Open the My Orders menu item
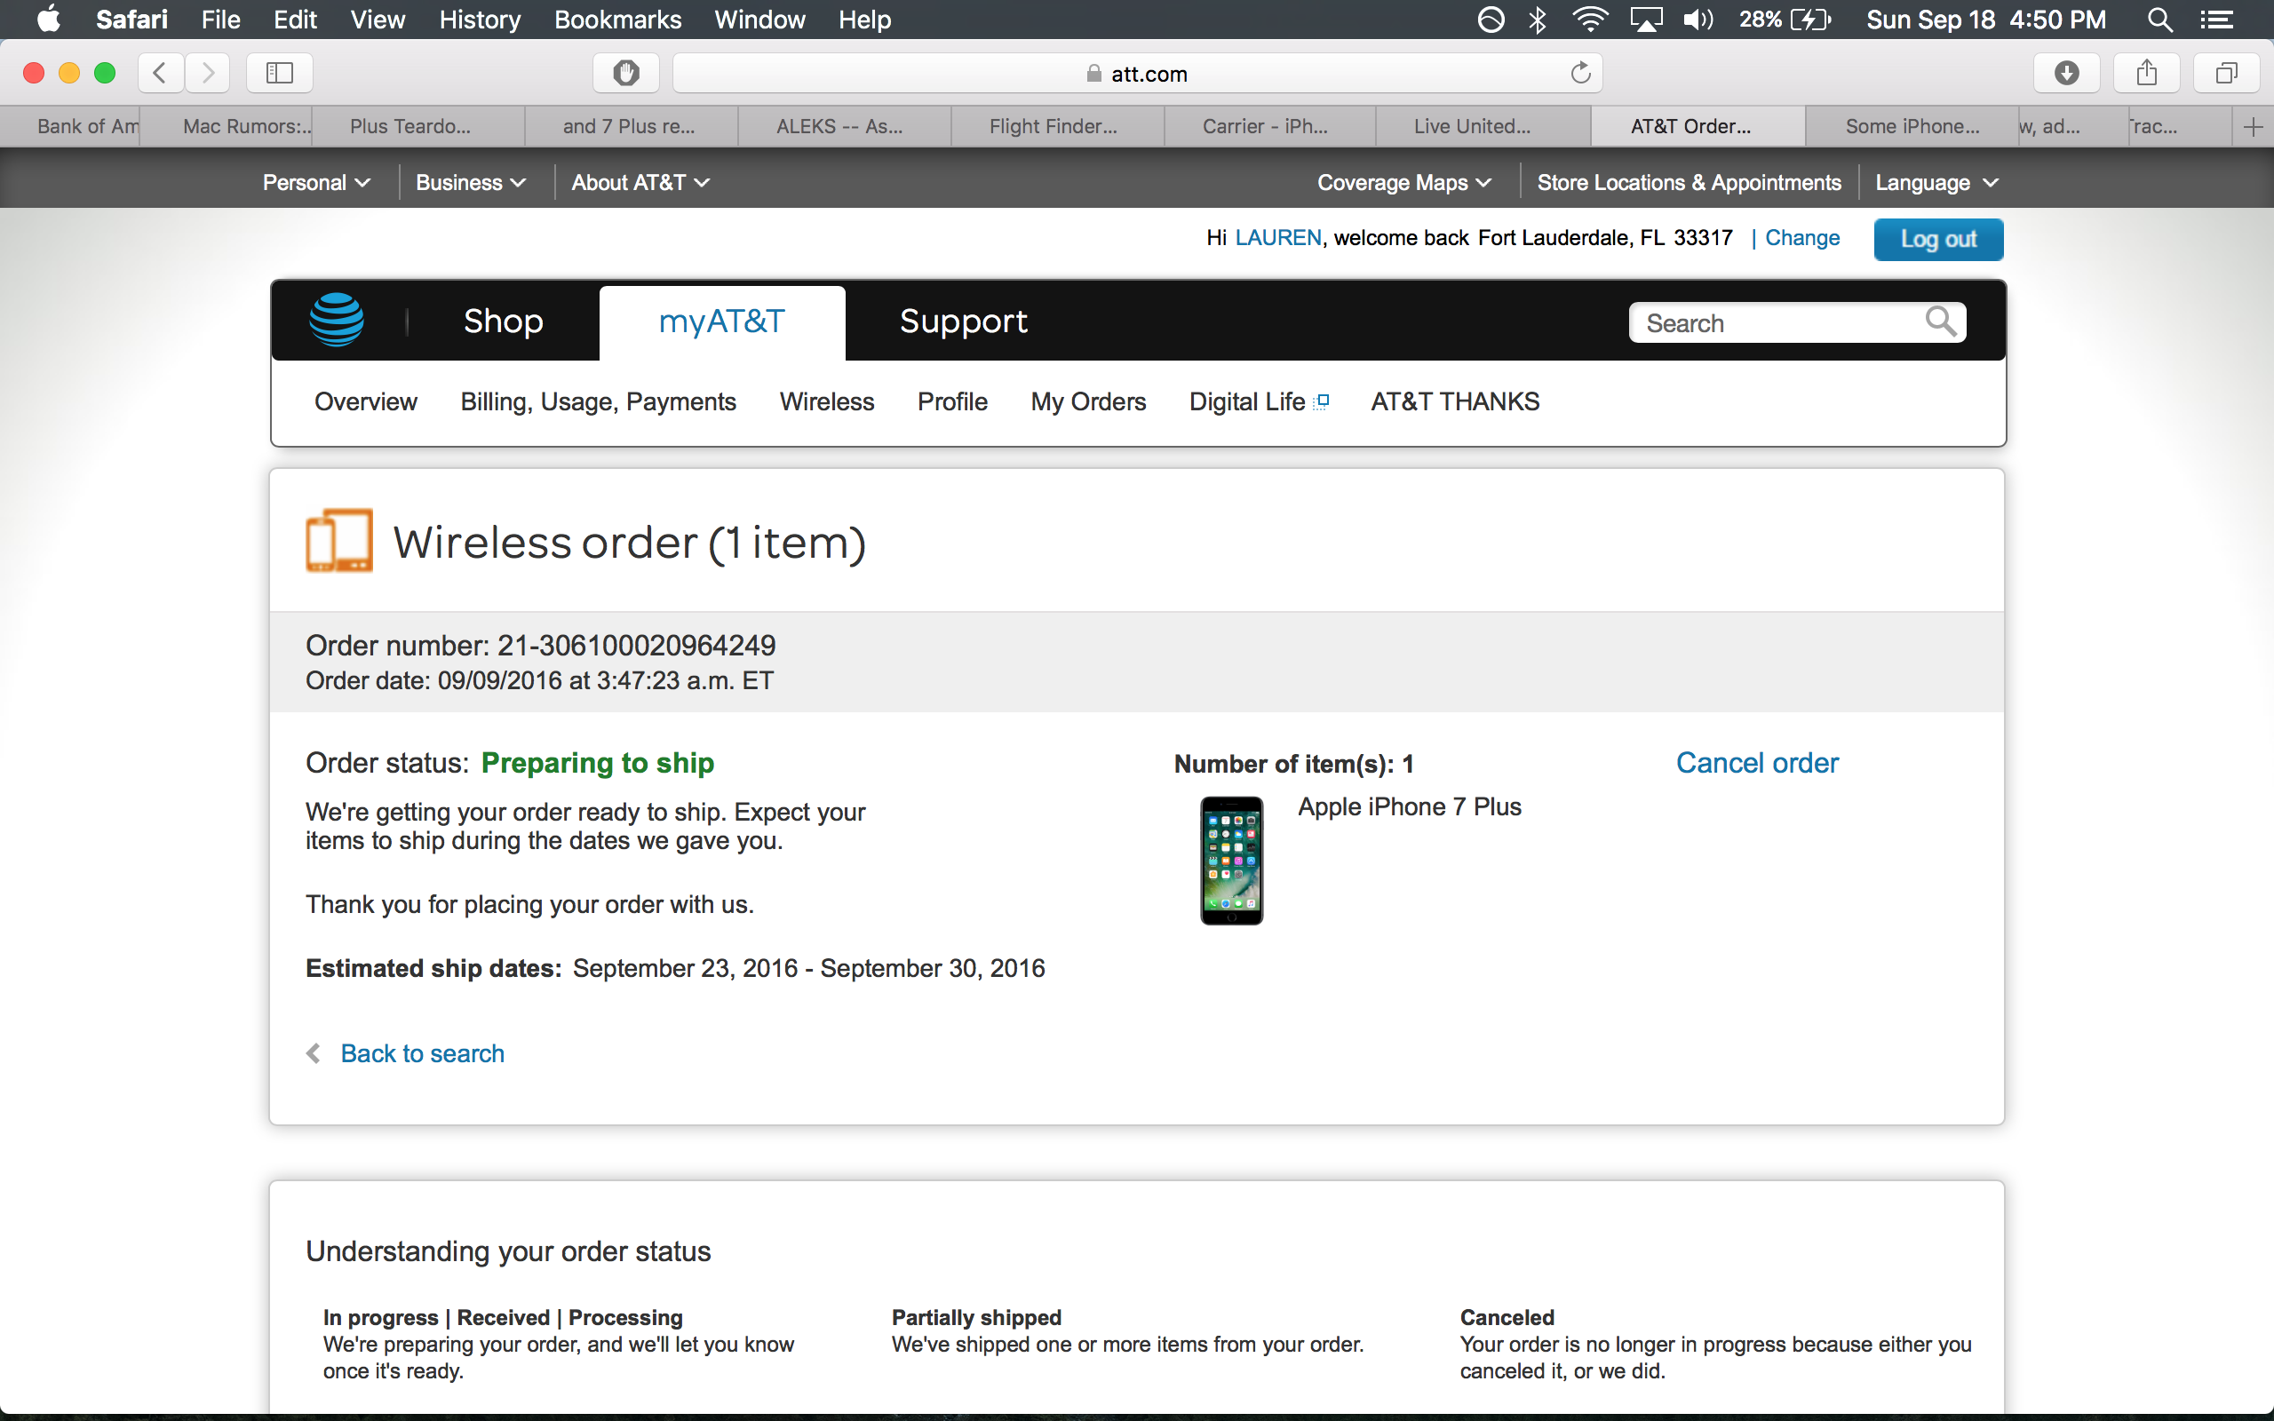This screenshot has height=1421, width=2274. tap(1088, 401)
